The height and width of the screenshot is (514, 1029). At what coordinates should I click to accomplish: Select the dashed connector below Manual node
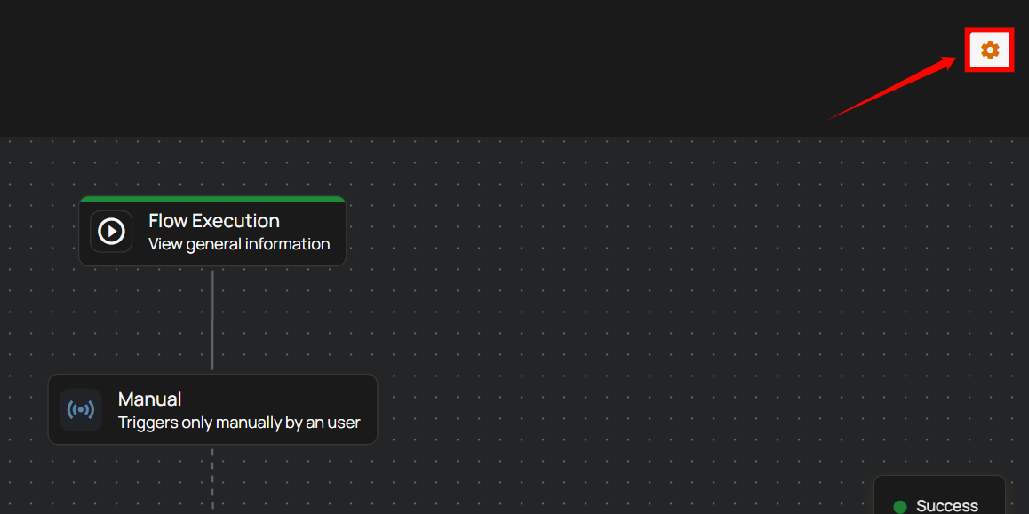(x=212, y=478)
